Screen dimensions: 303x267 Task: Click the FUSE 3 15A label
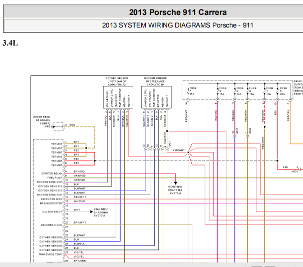pyautogui.click(x=222, y=91)
